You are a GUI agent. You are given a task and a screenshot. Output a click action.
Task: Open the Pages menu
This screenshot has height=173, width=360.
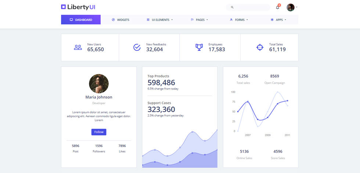199,20
